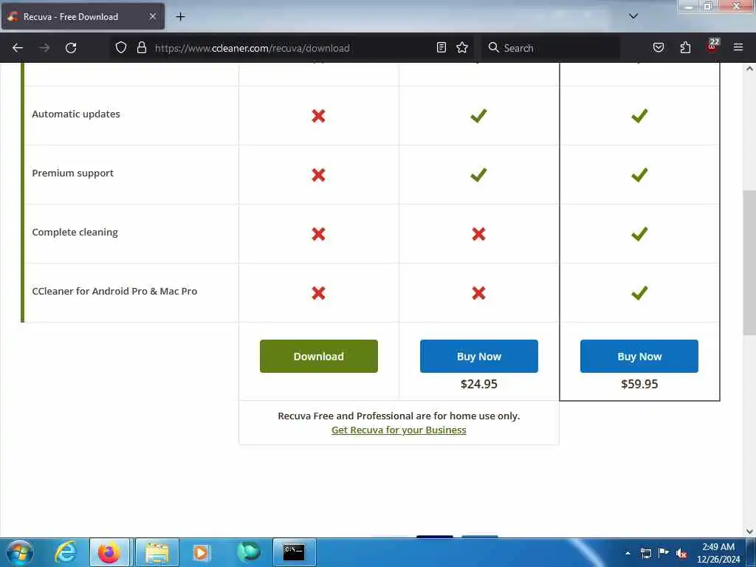The height and width of the screenshot is (567, 756).
Task: Buy Now the $24.95 Professional edition
Action: pyautogui.click(x=478, y=357)
